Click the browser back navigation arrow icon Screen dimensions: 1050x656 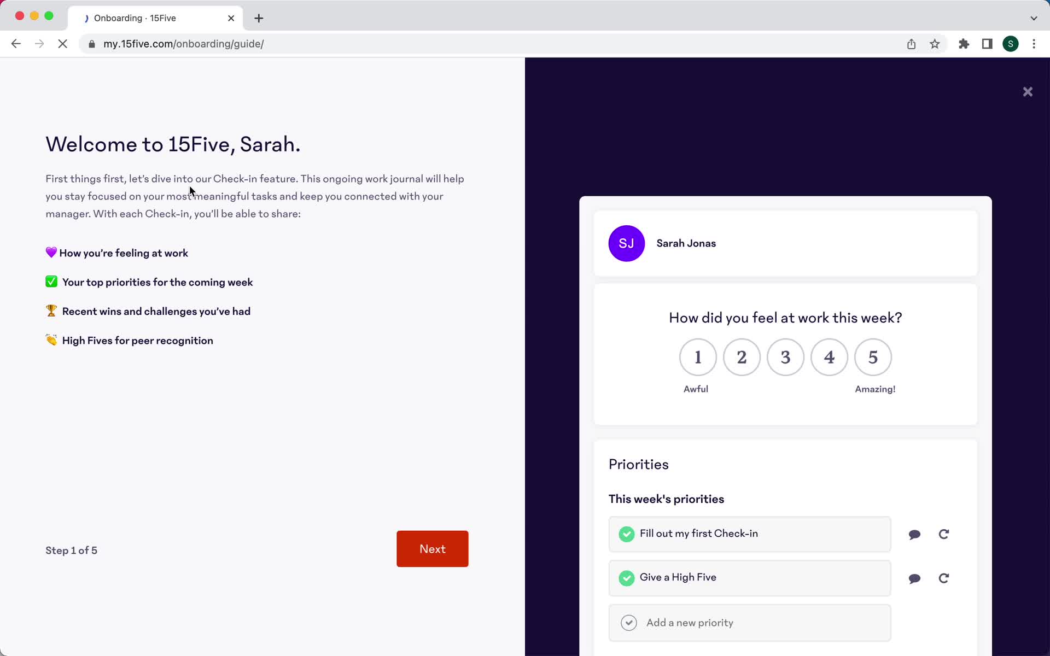tap(15, 43)
